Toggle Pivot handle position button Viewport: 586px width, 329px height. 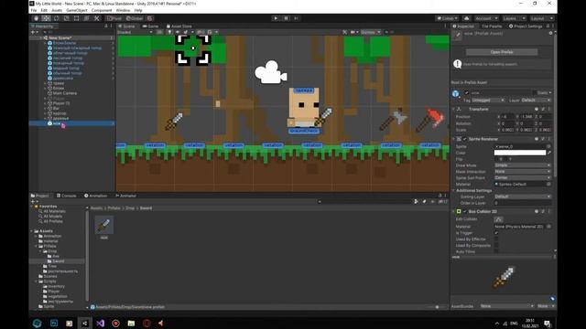pyautogui.click(x=114, y=18)
